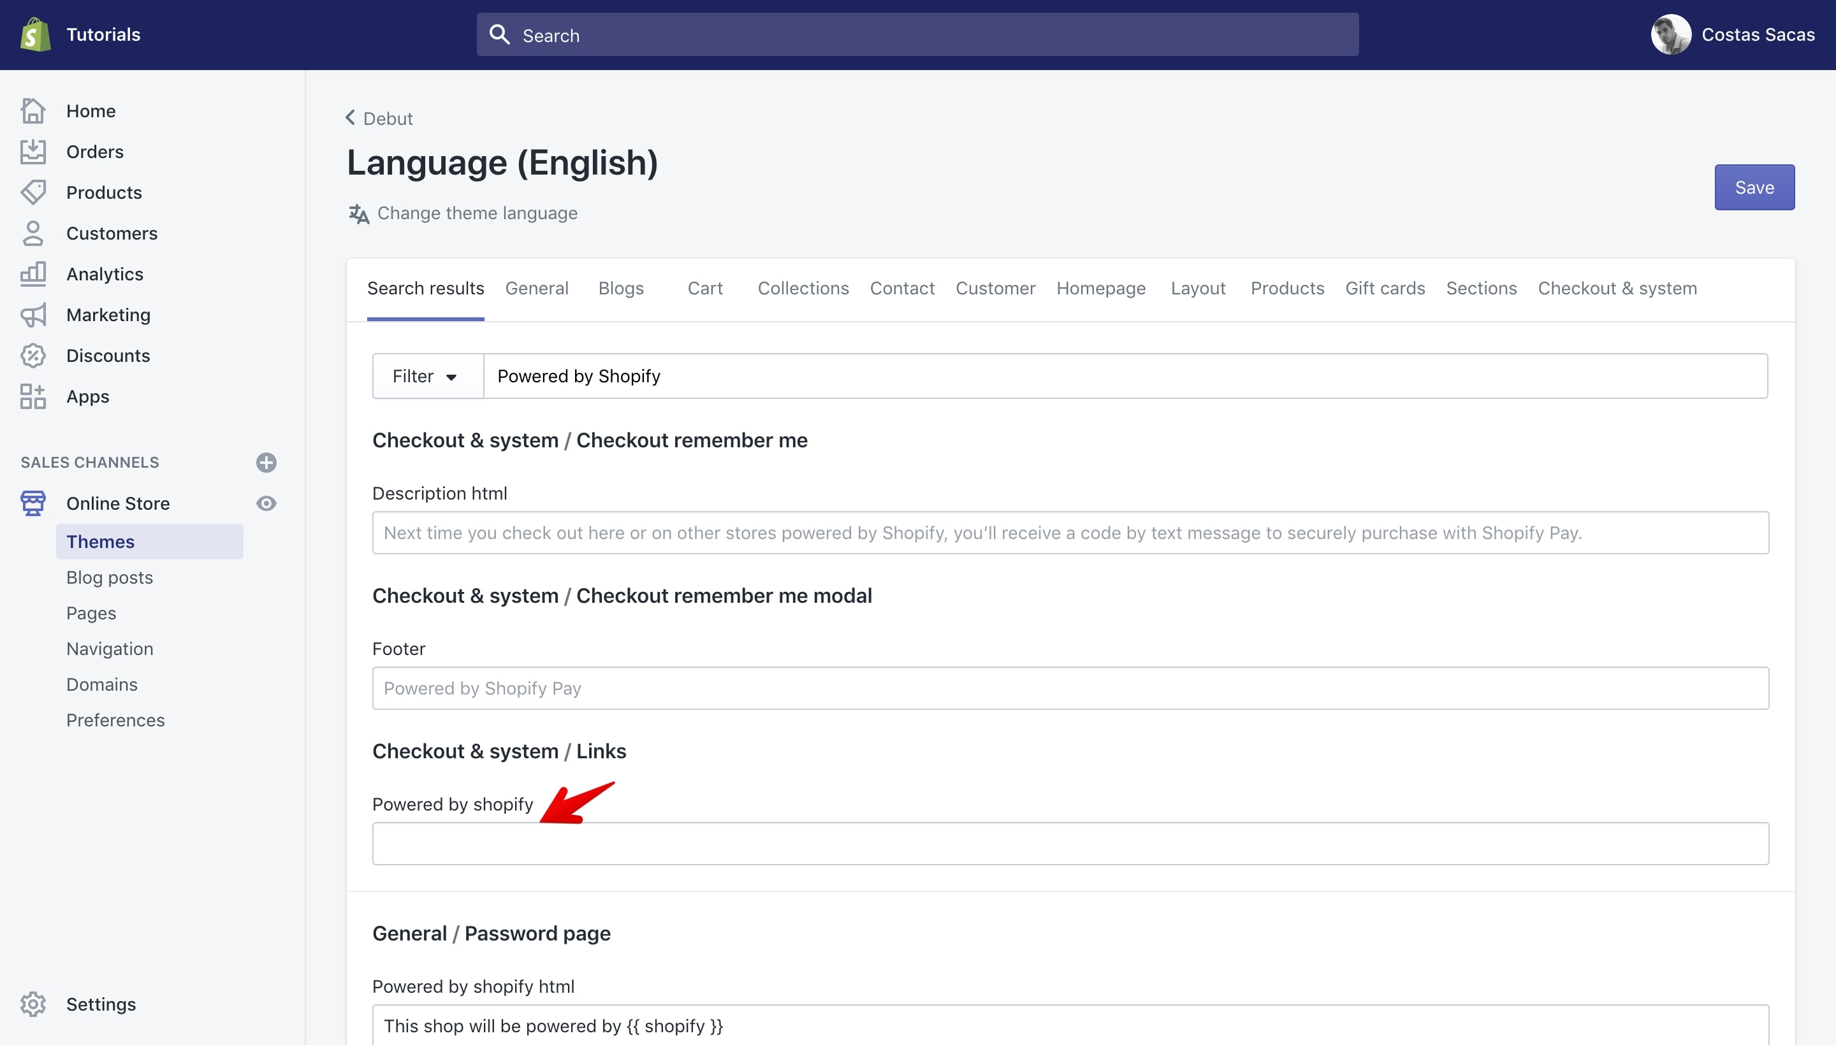
Task: Switch to Checkout & system tab
Action: 1617,289
